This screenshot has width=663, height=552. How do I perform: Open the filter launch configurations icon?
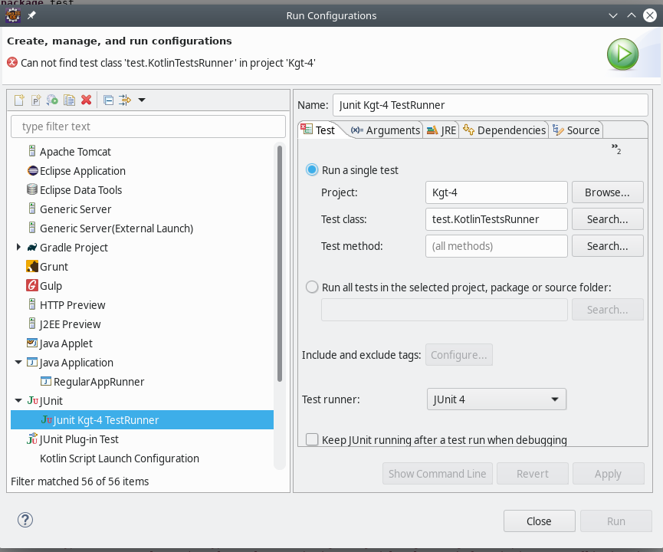pos(125,100)
